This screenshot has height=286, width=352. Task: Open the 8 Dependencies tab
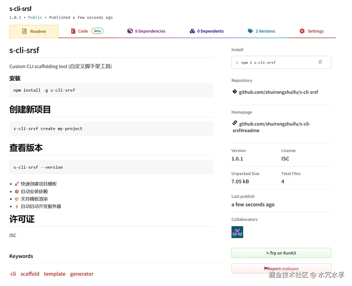point(146,31)
